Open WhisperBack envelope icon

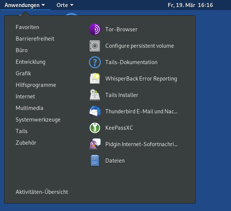tap(95, 79)
